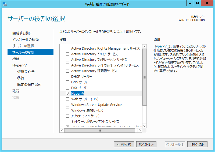Check Active Directory 証明書サービス checkbox

pos(68,71)
